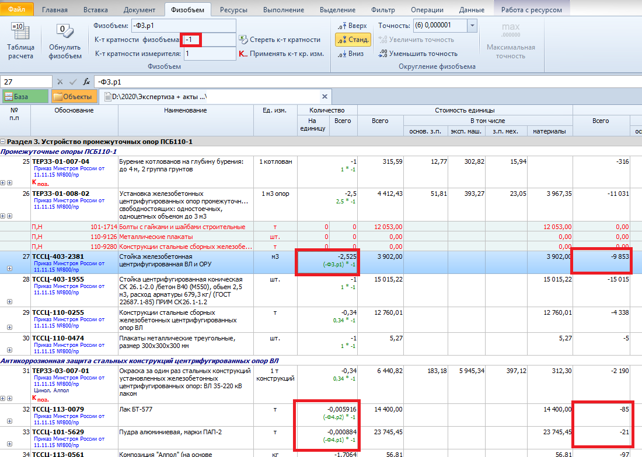Select Вниз rounding mode
Viewport: 642px width, 457px height.
(x=351, y=54)
